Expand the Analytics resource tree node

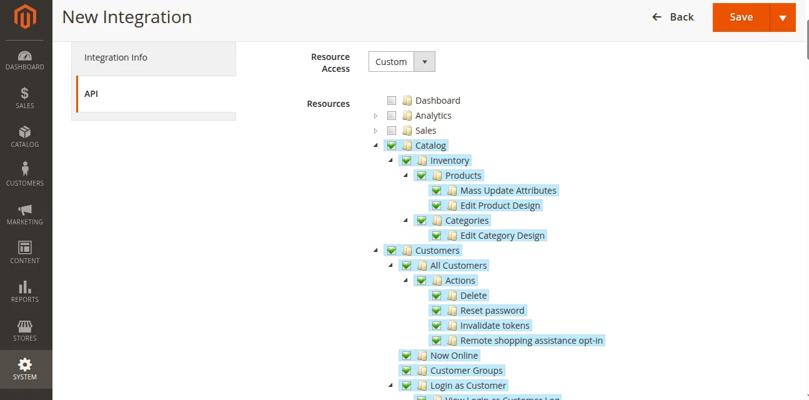[x=375, y=116]
